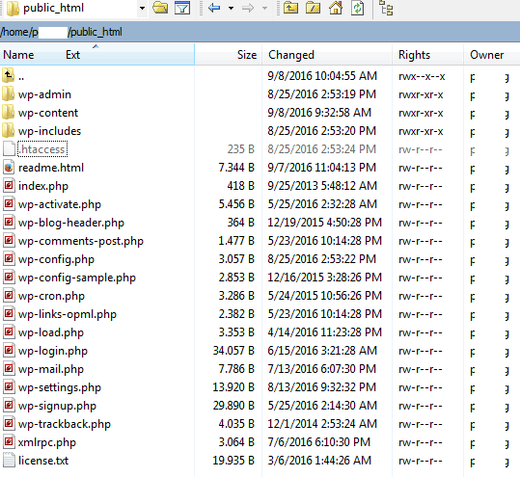Click the index.php file icon
Viewport: 520px width, 477px height.
click(9, 185)
